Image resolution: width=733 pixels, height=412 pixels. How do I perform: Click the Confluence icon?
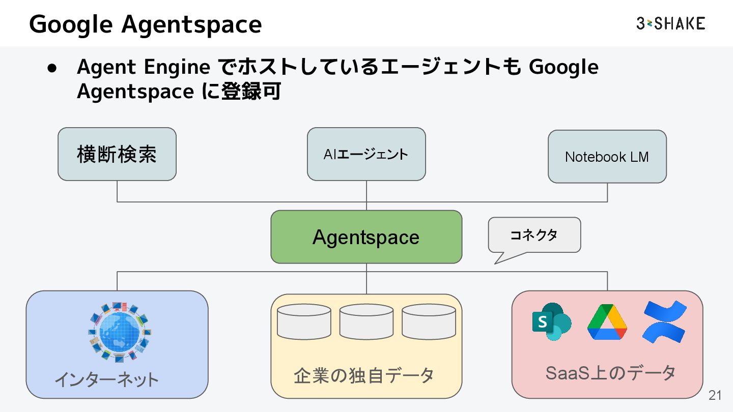click(664, 322)
